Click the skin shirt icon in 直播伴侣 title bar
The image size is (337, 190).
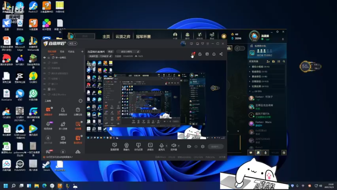203,44
